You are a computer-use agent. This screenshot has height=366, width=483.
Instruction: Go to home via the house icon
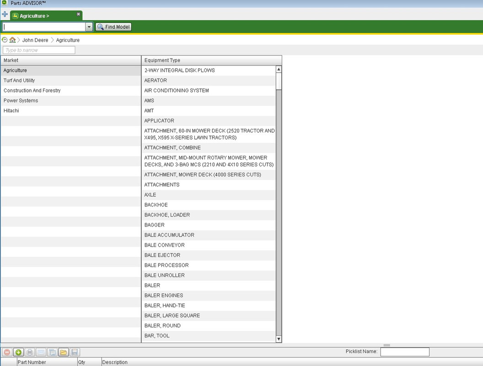point(12,40)
